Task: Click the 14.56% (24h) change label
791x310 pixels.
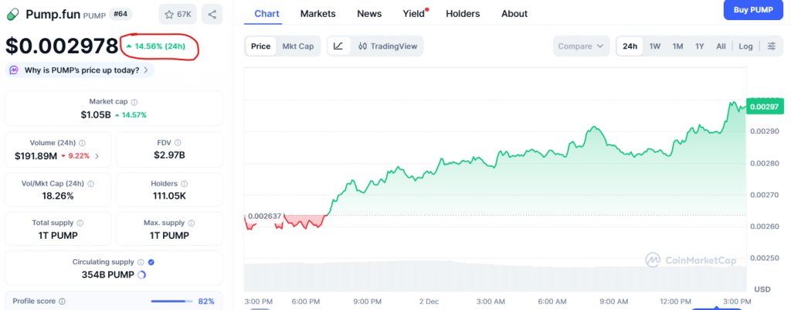Action: coord(155,46)
